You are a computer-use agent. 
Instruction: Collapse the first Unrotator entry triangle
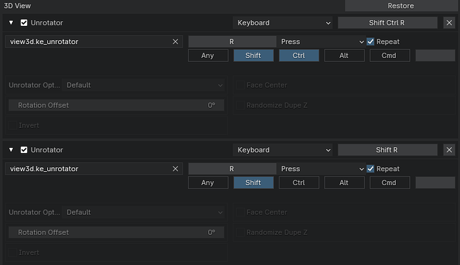[x=11, y=23]
